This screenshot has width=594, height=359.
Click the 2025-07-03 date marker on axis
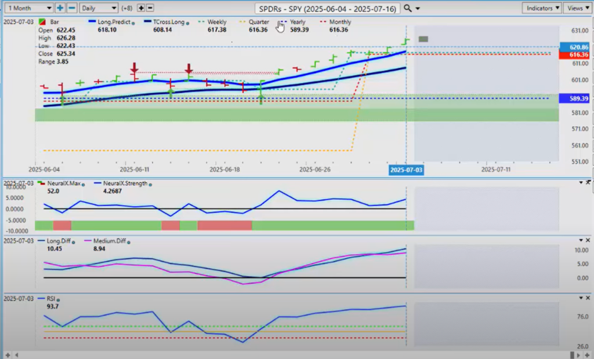click(406, 170)
